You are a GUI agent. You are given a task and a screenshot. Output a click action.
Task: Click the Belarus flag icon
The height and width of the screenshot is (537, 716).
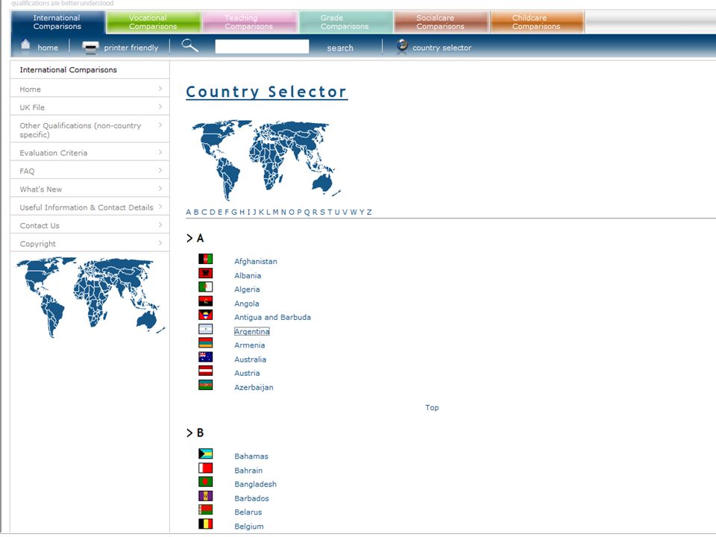point(206,509)
